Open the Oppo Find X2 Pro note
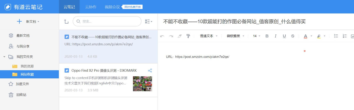The width and height of the screenshot is (354, 110). (108, 80)
